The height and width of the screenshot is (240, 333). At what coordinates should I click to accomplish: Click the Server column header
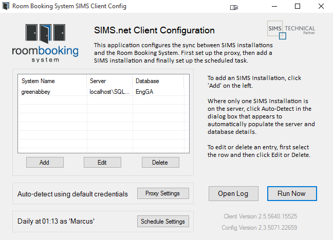(109, 81)
